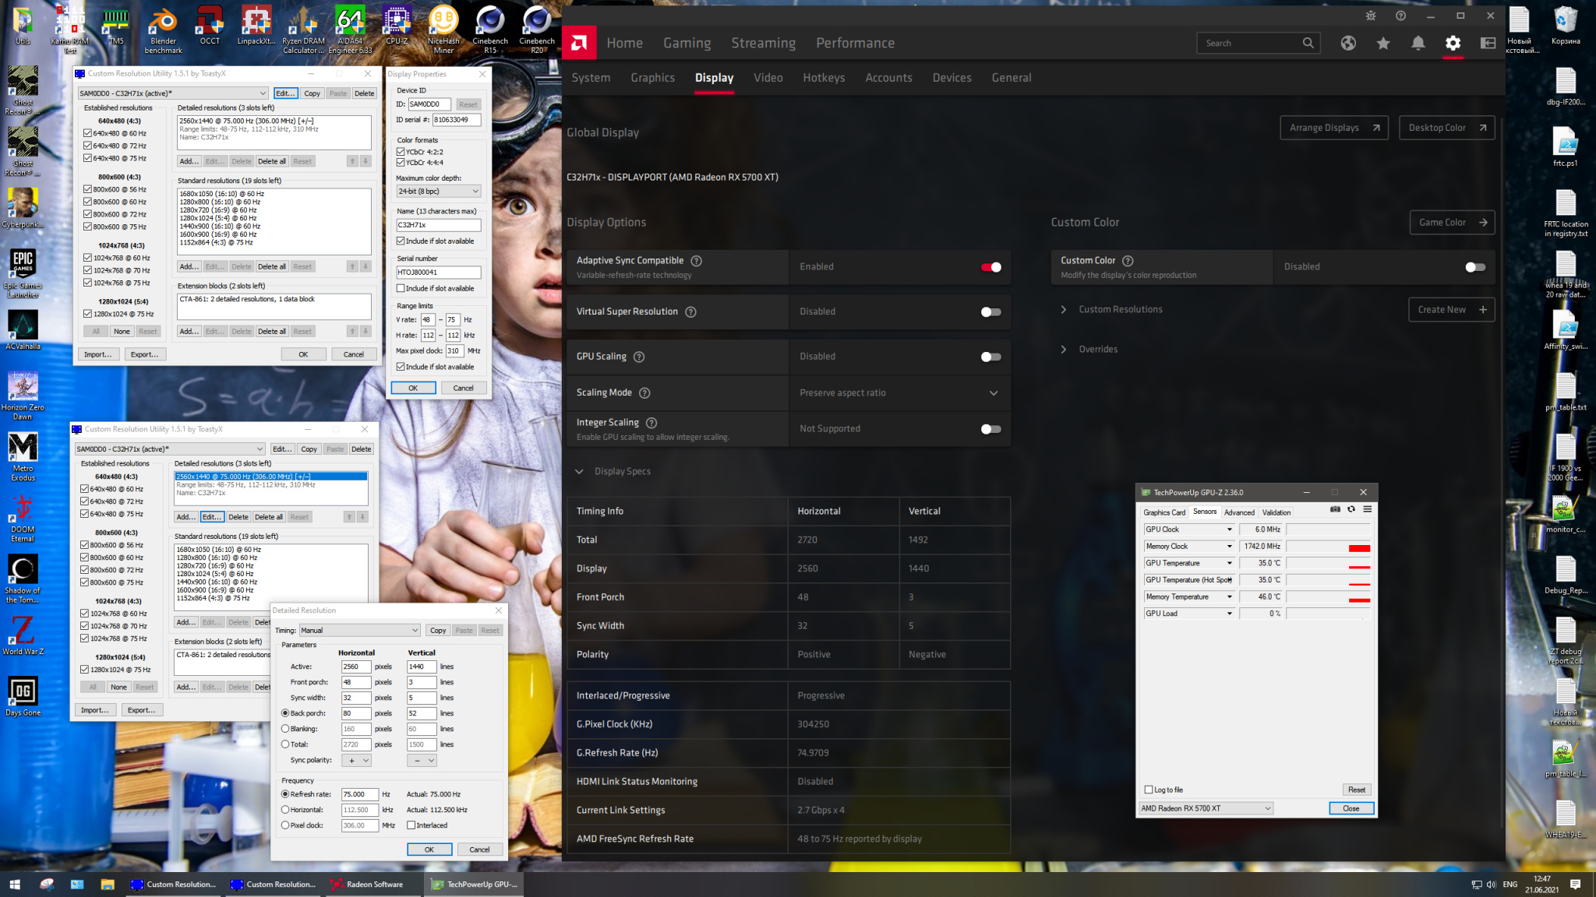Toggle the Adaptive Sync Compatible switch
Screen dimensions: 1596x897
(990, 267)
